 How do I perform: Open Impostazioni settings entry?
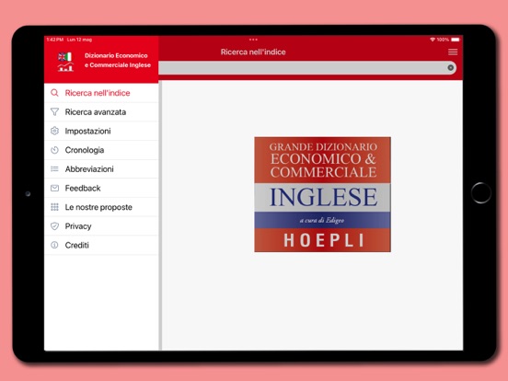[101, 131]
